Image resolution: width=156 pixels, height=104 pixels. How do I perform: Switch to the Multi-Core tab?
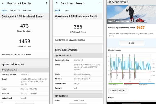click(x=27, y=10)
